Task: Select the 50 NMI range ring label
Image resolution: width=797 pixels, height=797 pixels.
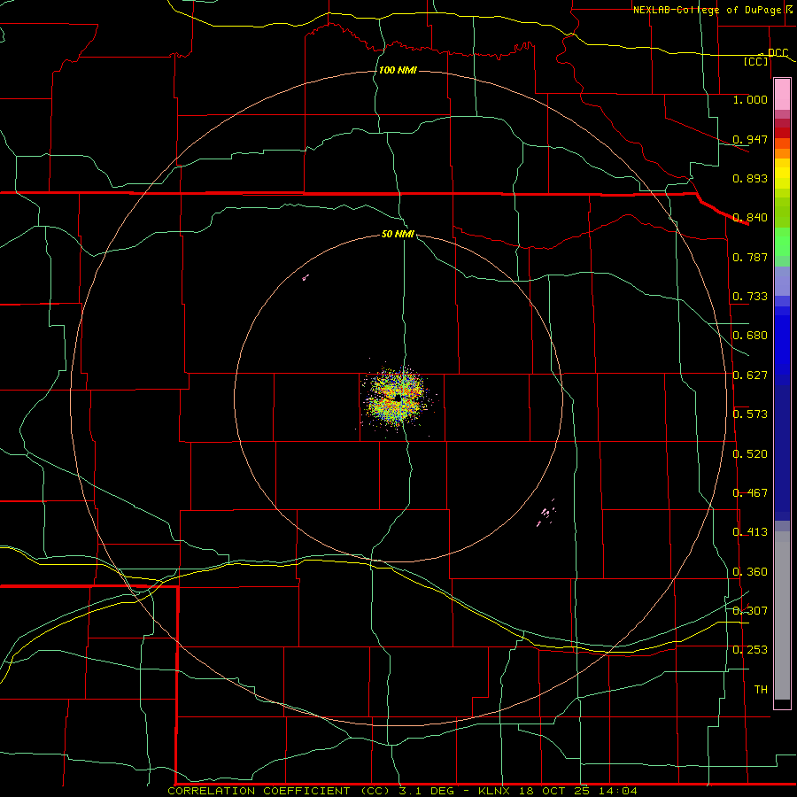Action: pyautogui.click(x=398, y=234)
